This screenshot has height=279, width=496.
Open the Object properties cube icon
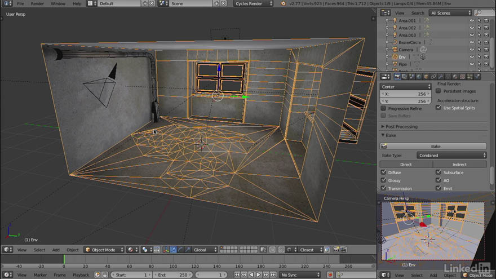[x=426, y=77]
